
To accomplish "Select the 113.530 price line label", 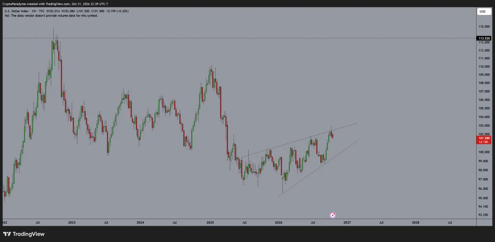I will (x=484, y=38).
